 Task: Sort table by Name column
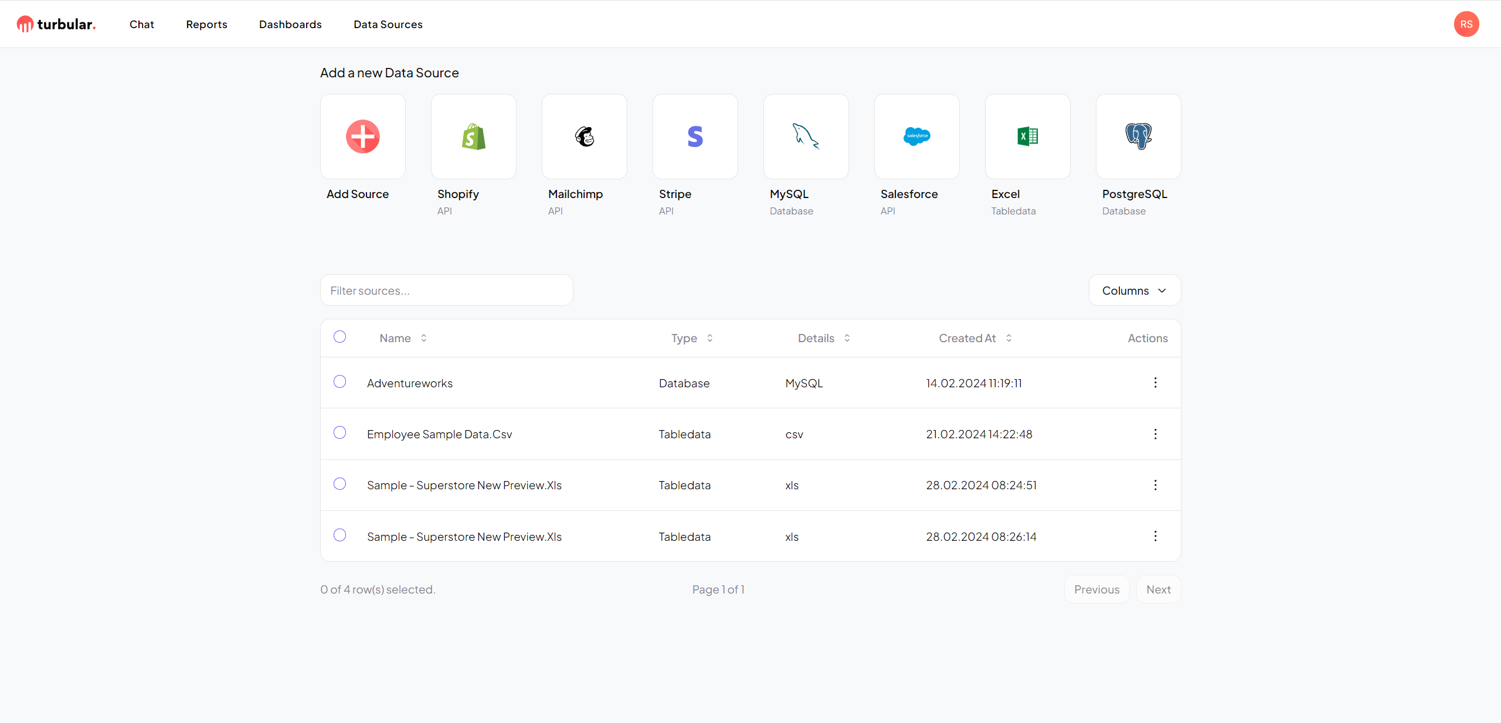click(x=403, y=338)
